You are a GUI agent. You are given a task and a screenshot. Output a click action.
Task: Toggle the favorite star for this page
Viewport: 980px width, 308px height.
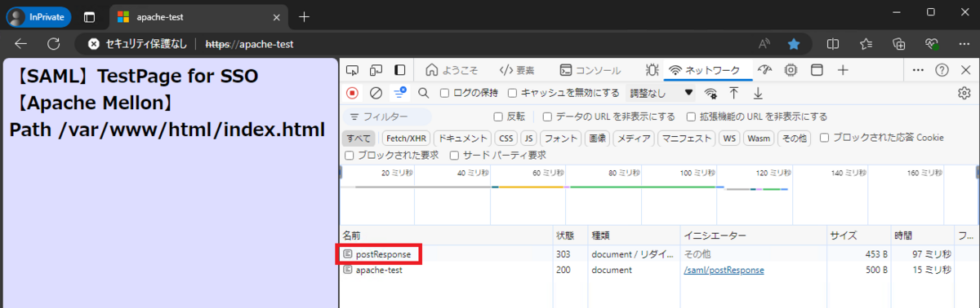793,44
